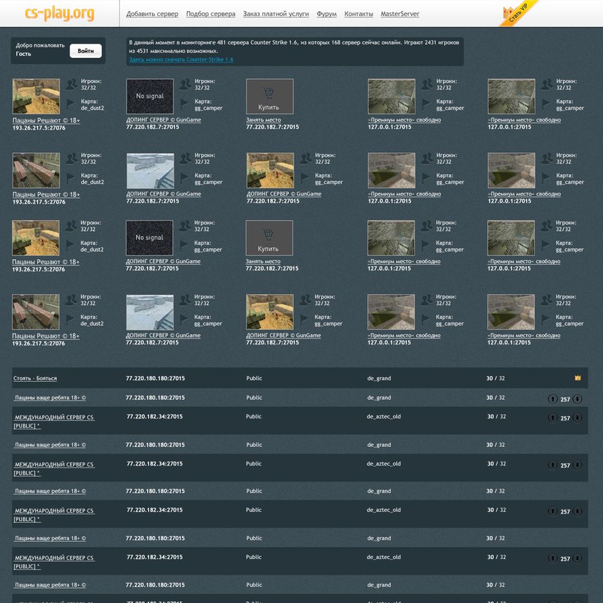This screenshot has width=603, height=603.
Task: Open the lower No signal thumbnail
Action: [x=149, y=238]
